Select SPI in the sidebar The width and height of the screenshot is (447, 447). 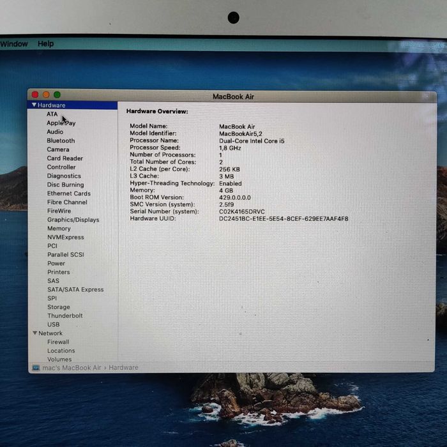52,298
